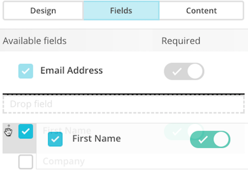Click the Email Address field label
The height and width of the screenshot is (172, 248).
pyautogui.click(x=72, y=70)
